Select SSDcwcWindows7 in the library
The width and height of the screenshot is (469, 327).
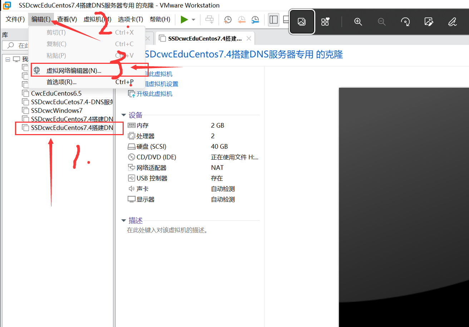click(x=56, y=111)
